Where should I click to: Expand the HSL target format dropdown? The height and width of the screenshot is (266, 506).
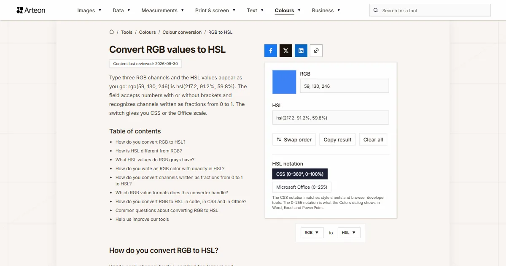click(x=349, y=233)
